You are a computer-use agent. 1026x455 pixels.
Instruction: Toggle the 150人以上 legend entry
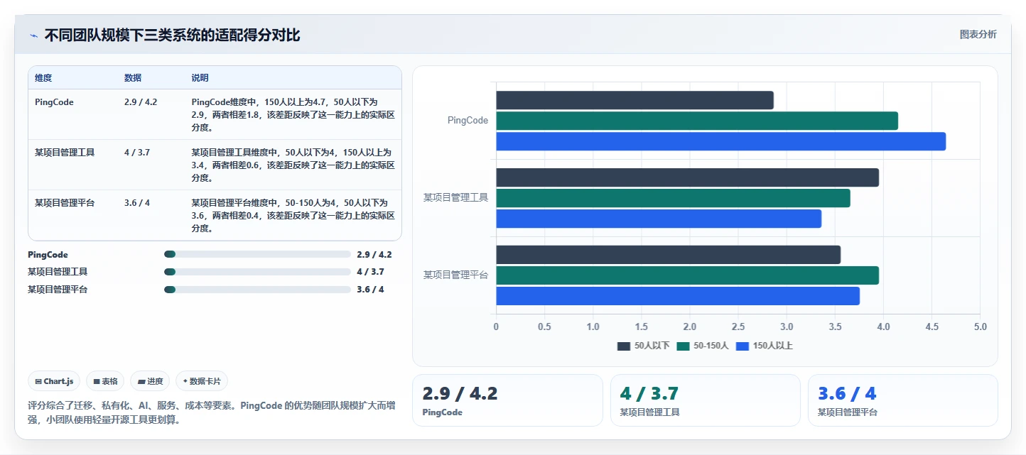pos(765,346)
